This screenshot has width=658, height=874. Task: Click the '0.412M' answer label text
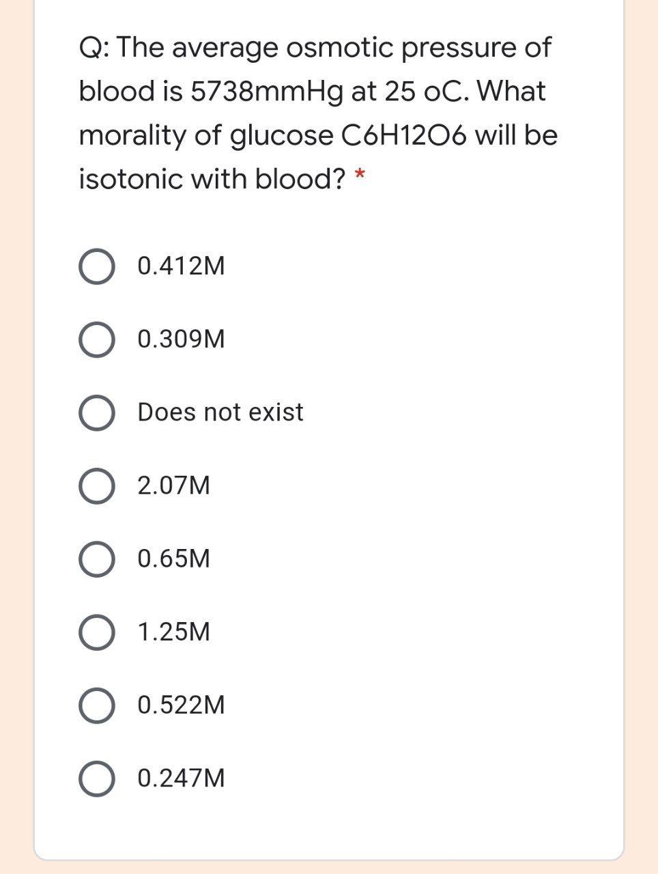coord(181,266)
